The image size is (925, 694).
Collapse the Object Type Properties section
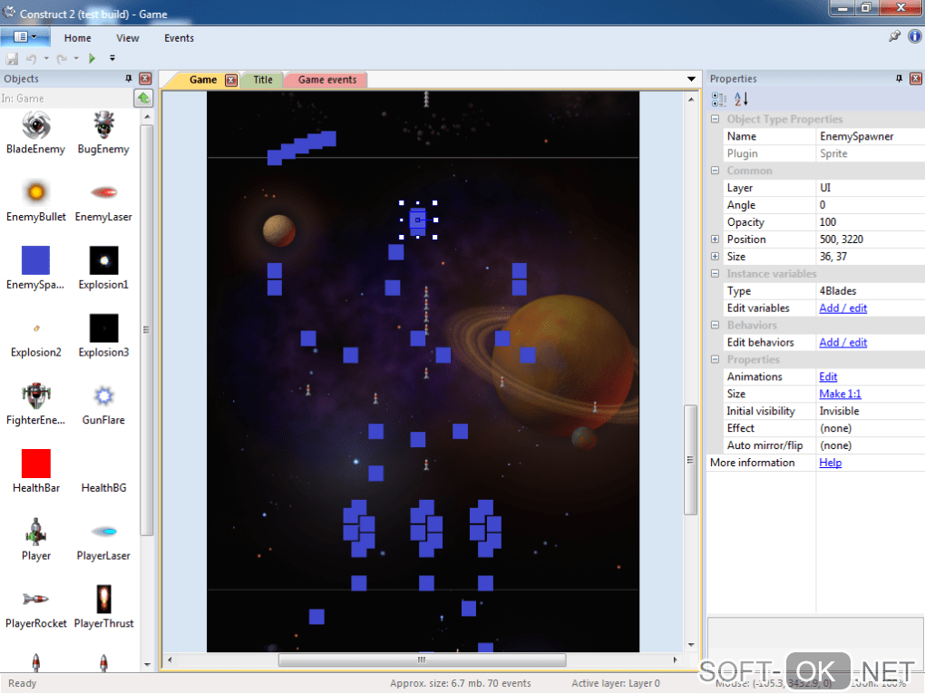click(x=715, y=119)
